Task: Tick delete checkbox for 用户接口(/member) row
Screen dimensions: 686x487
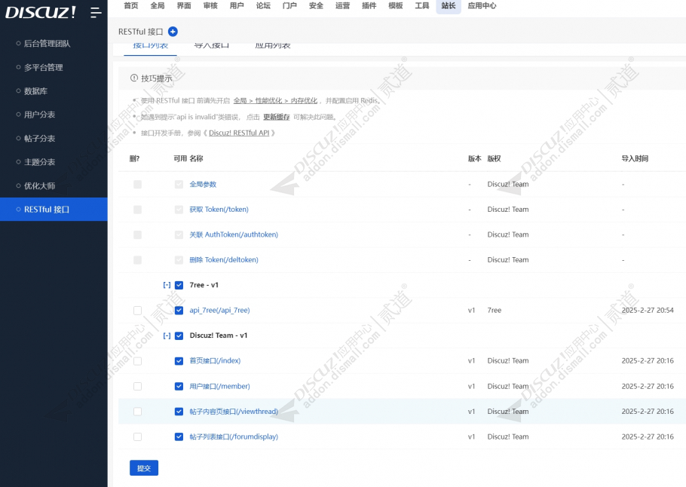Action: (137, 387)
